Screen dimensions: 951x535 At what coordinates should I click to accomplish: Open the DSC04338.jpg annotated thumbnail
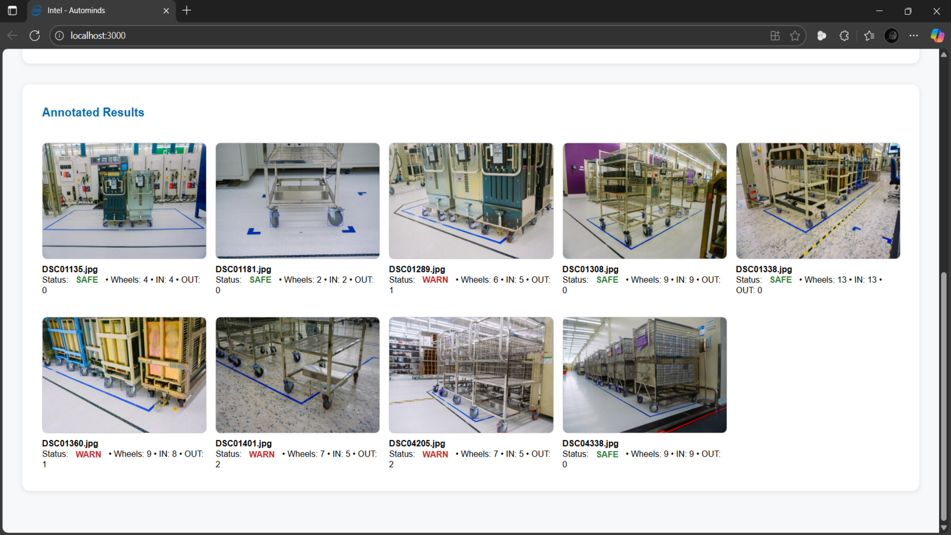645,375
